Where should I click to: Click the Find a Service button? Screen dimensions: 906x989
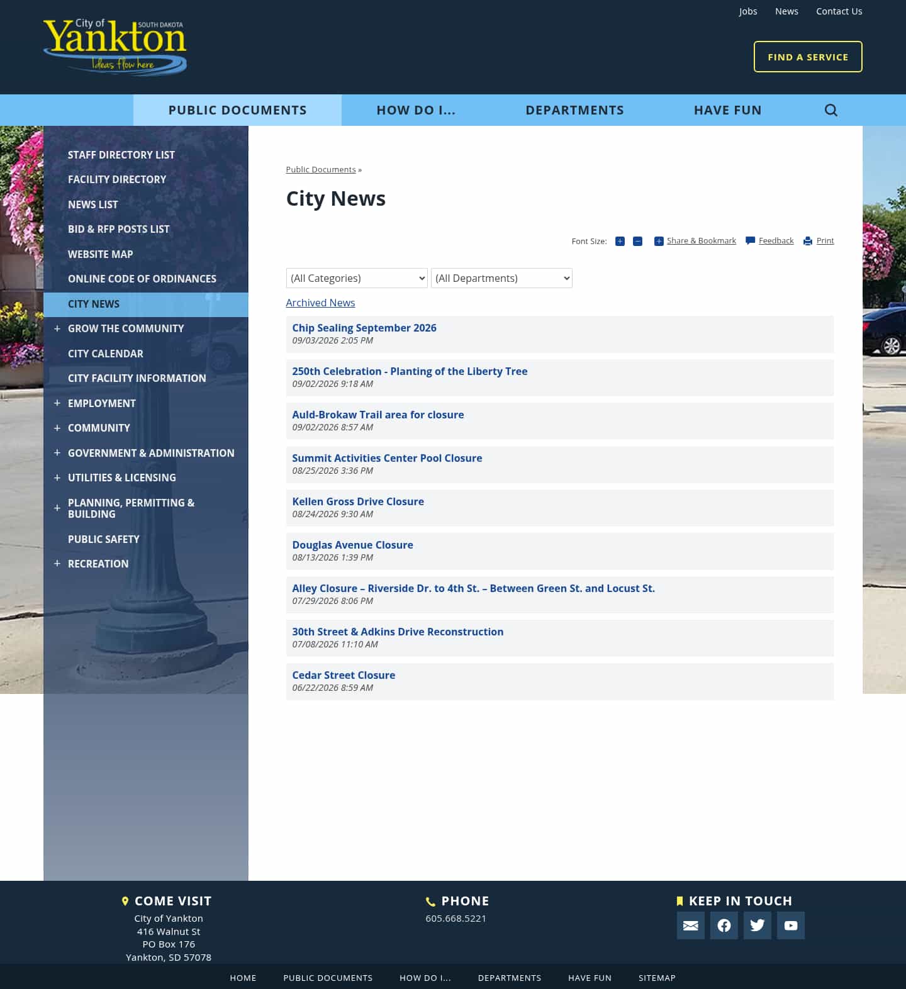click(x=808, y=57)
